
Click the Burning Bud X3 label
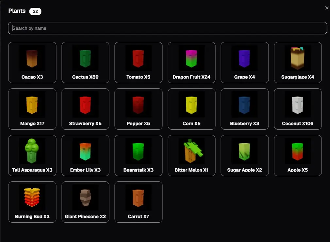[32, 216]
